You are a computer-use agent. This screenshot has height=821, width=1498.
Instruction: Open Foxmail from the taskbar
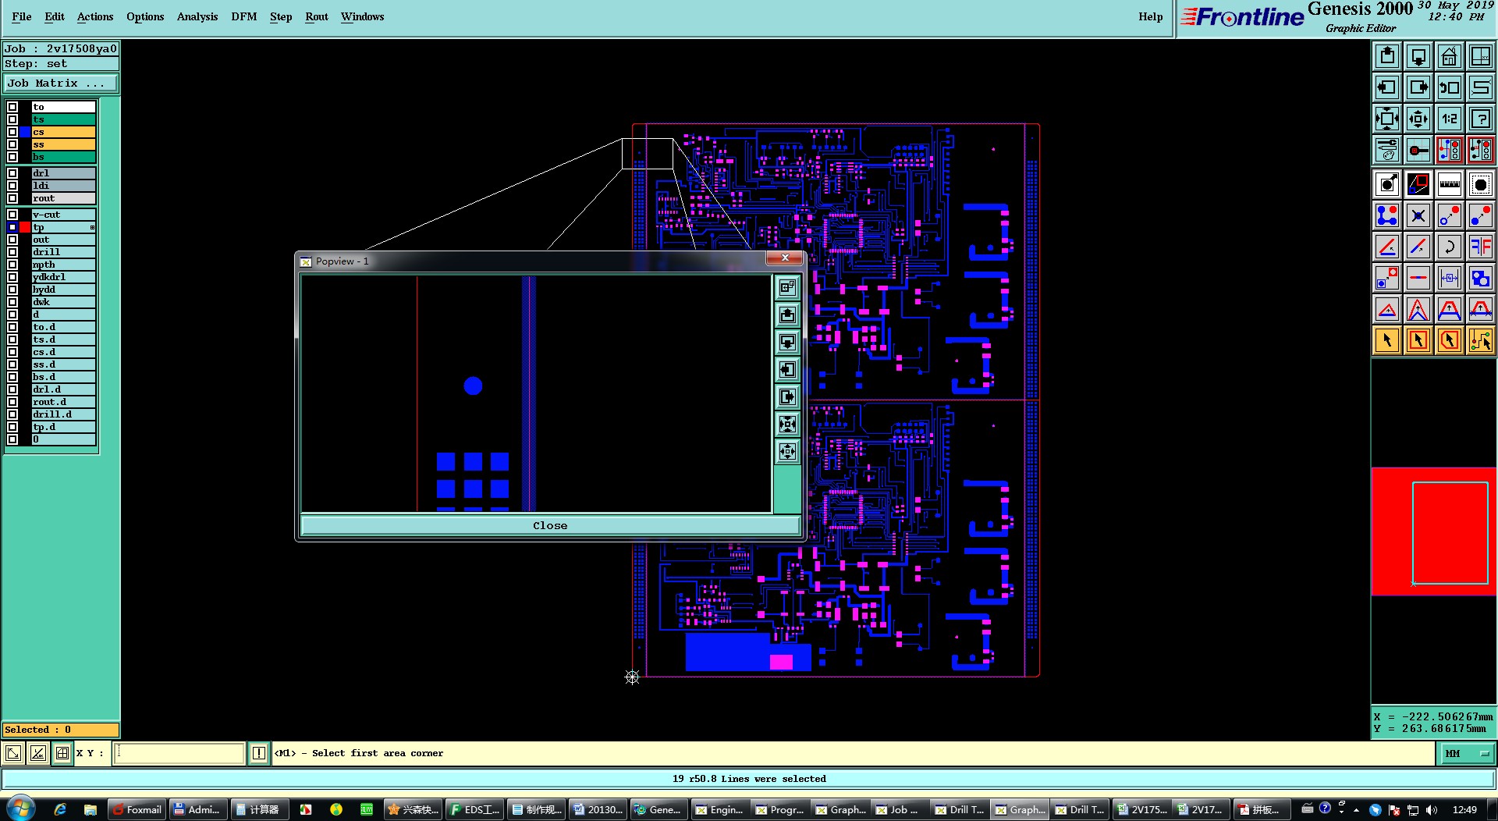point(137,809)
